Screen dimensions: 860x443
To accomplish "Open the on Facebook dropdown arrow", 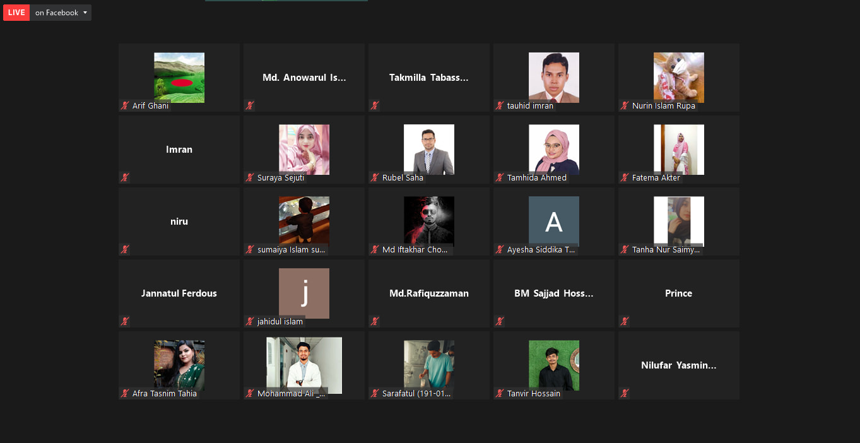I will pos(85,13).
